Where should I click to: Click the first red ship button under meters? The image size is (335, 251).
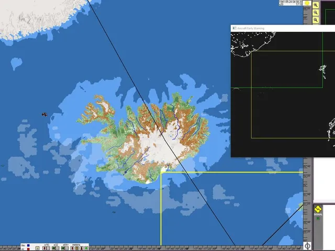coord(72,248)
